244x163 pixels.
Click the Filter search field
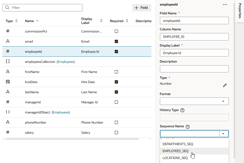pyautogui.click(x=46, y=8)
